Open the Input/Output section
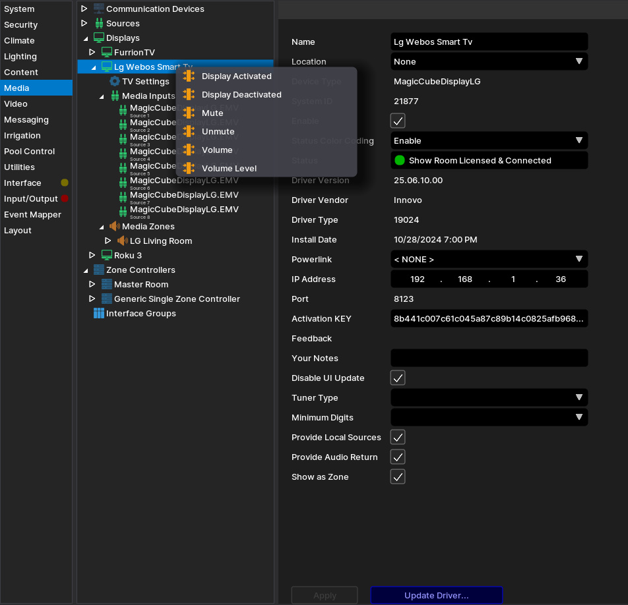The image size is (628, 605). (36, 199)
